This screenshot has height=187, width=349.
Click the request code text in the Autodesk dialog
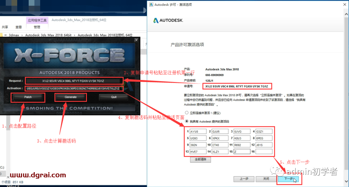pyautogui.click(x=237, y=86)
